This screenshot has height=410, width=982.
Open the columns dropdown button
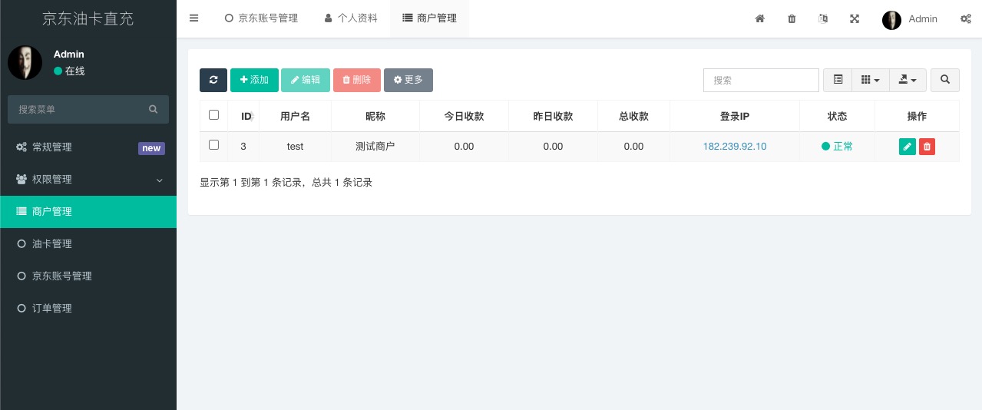[x=871, y=80]
